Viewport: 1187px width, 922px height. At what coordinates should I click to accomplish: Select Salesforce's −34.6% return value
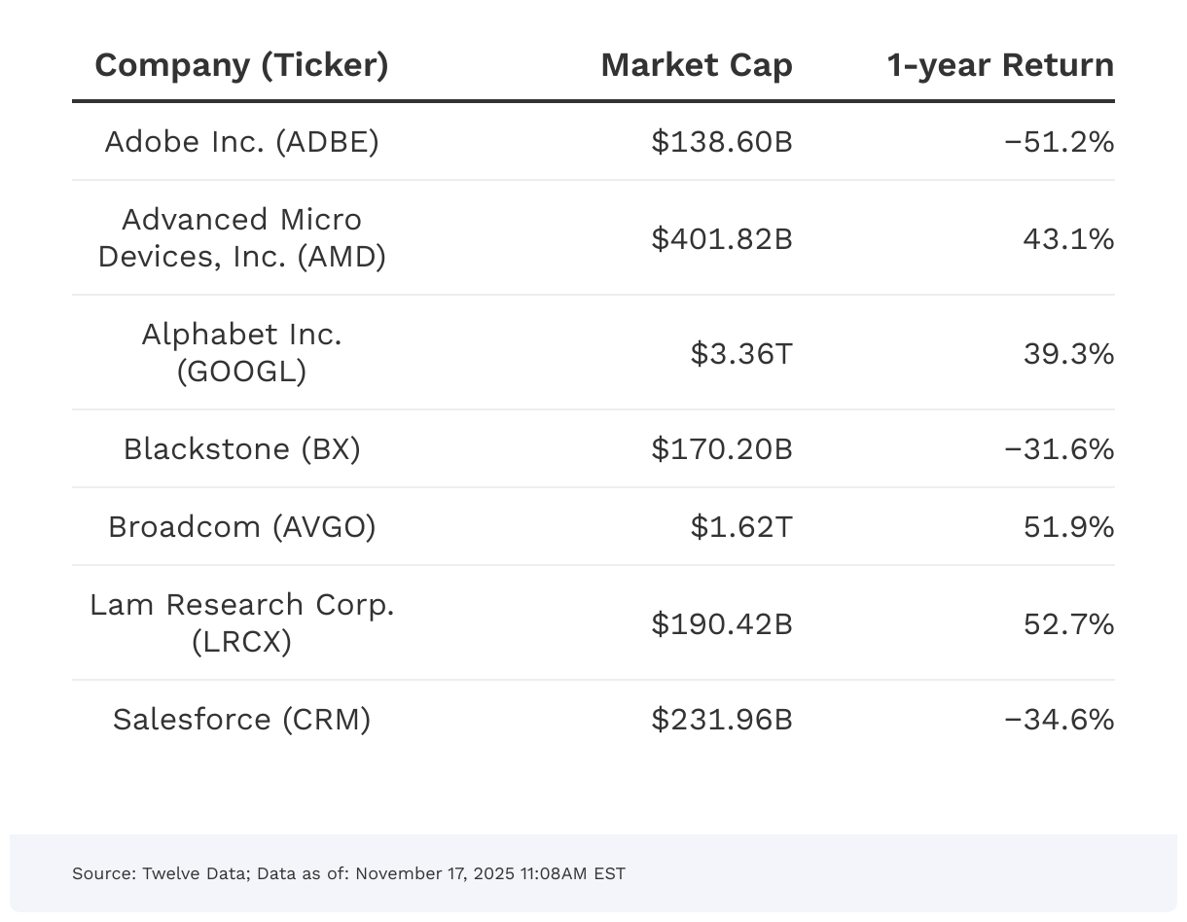[x=1059, y=720]
